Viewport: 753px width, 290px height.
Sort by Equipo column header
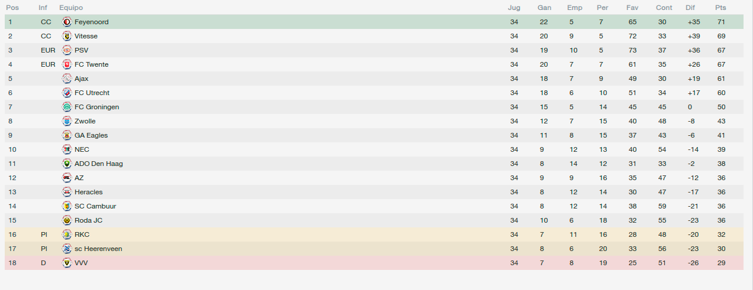point(71,8)
